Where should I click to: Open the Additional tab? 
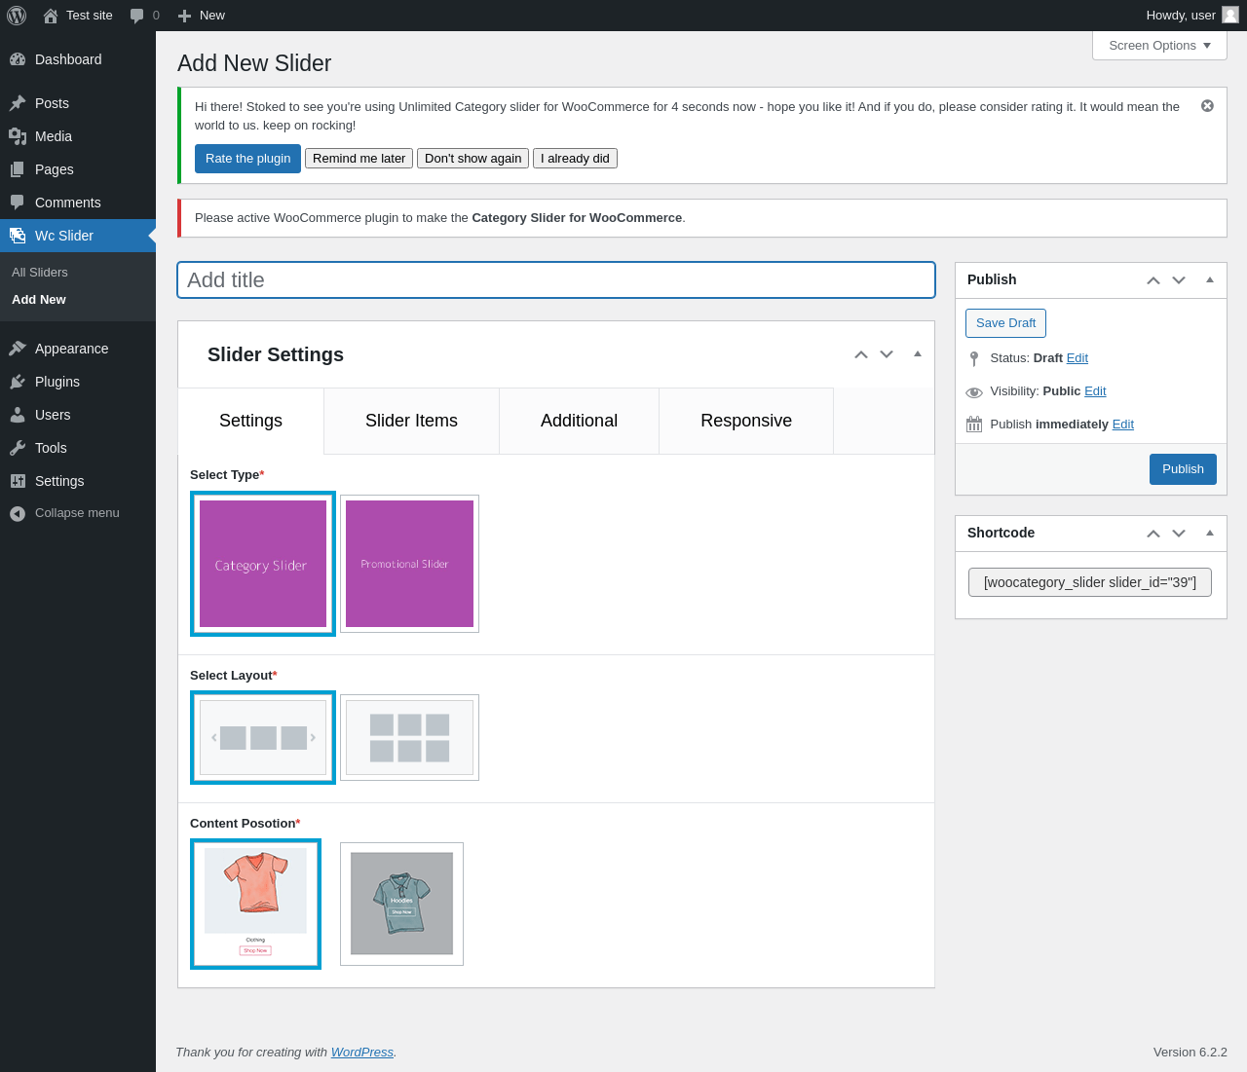[579, 421]
